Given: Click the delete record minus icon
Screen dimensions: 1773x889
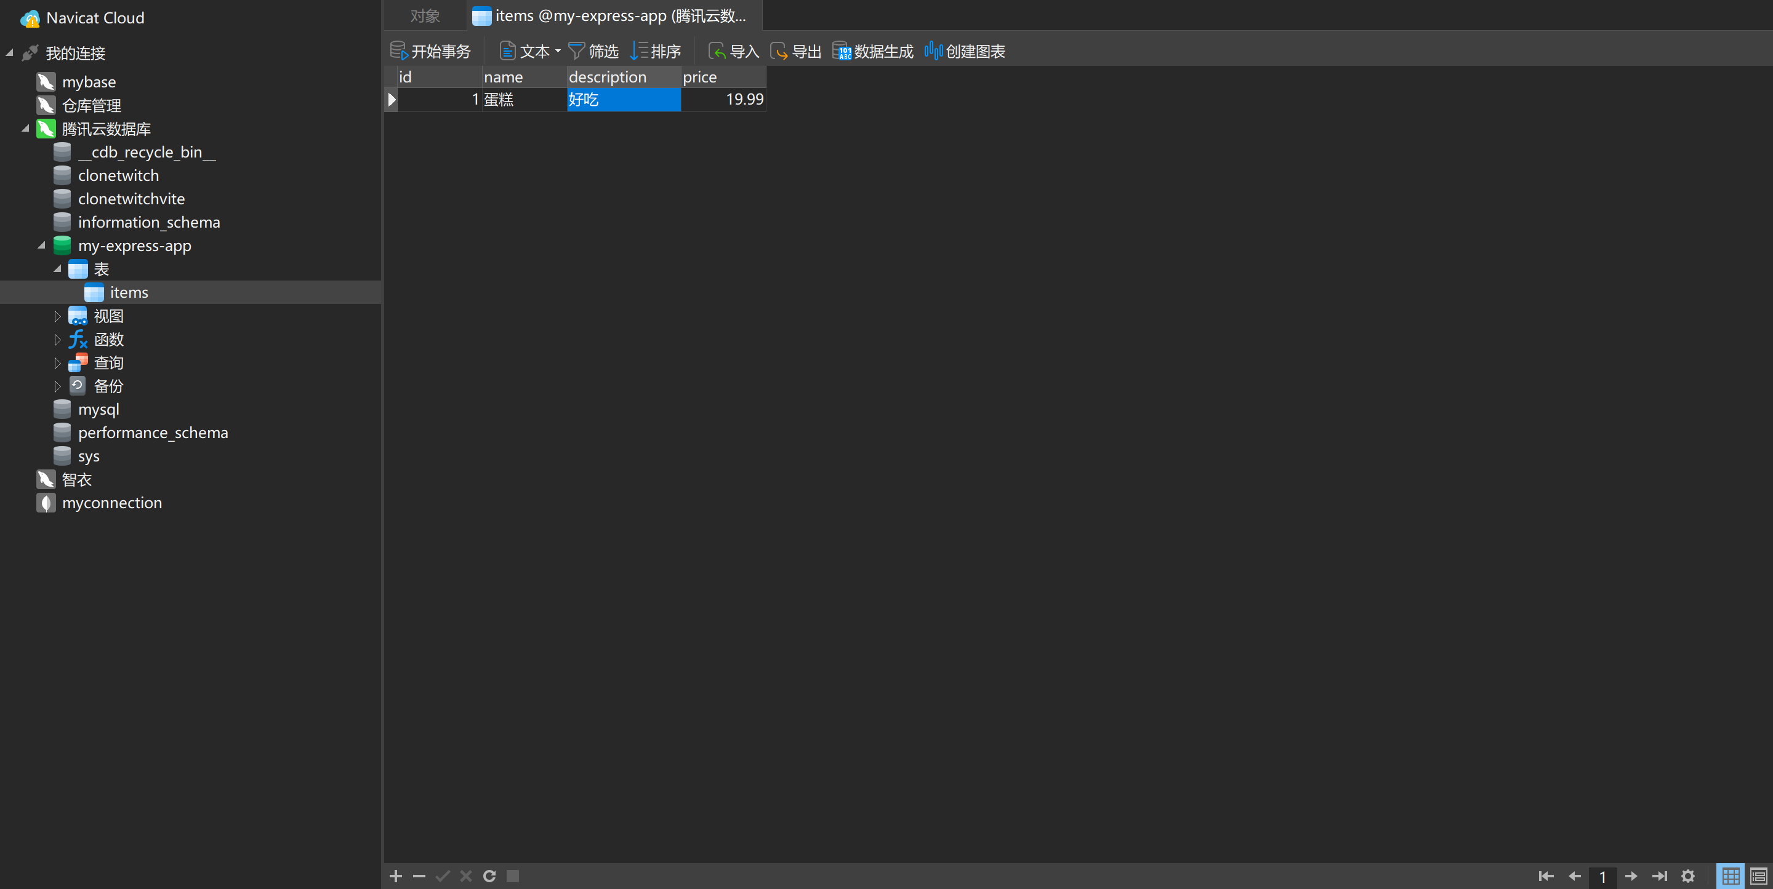Looking at the screenshot, I should tap(419, 876).
